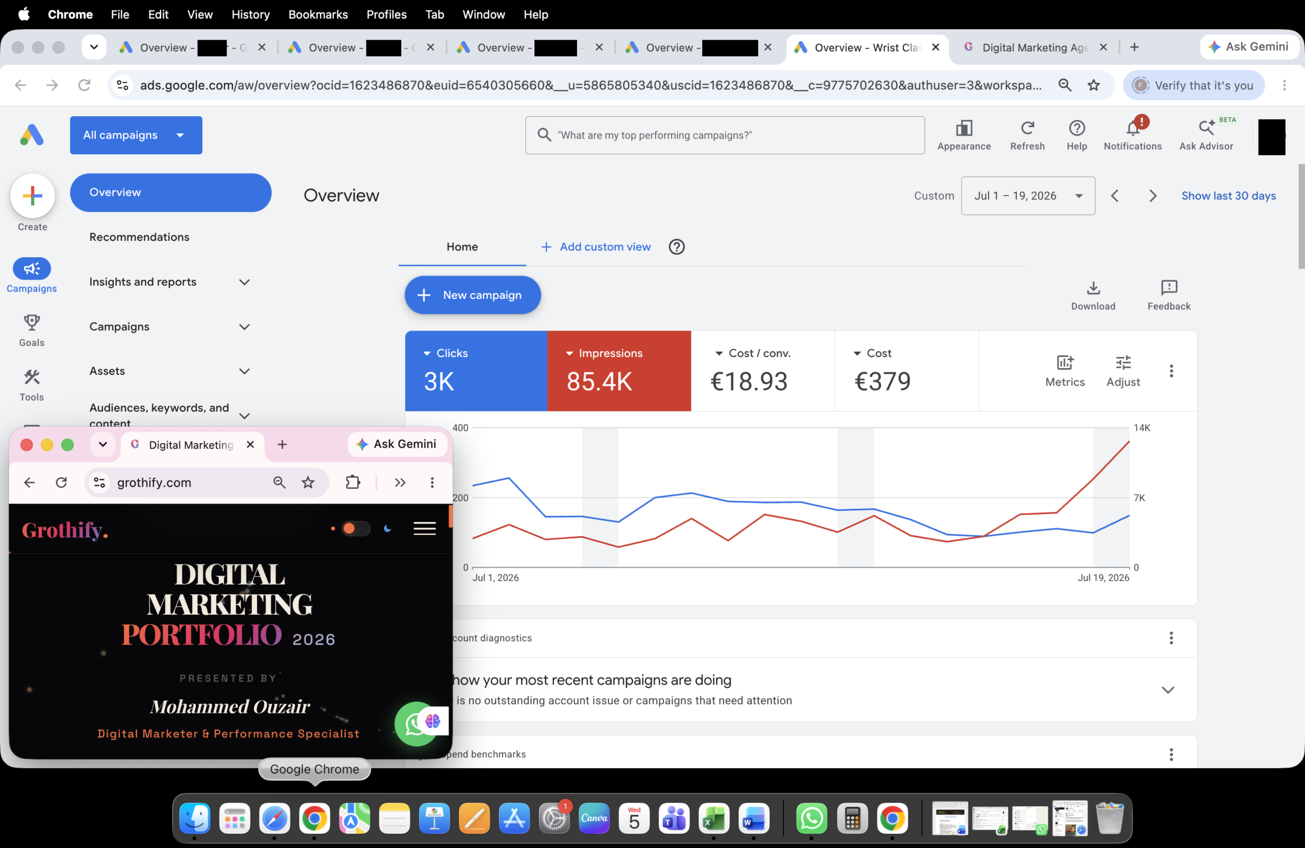Change the Impressions metric dropdown
This screenshot has width=1305, height=848.
[x=604, y=353]
